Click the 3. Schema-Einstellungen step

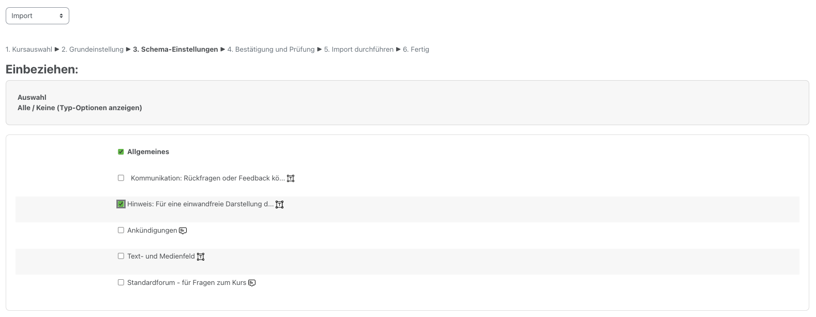click(175, 50)
